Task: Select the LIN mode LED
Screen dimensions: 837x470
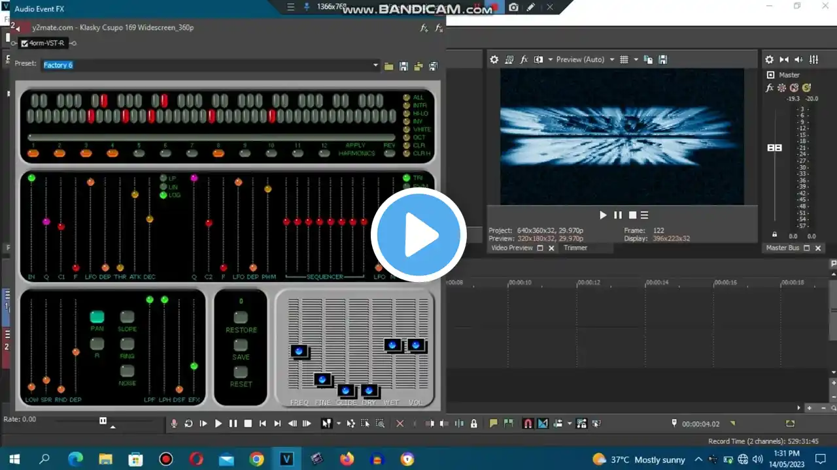Action: 163,187
